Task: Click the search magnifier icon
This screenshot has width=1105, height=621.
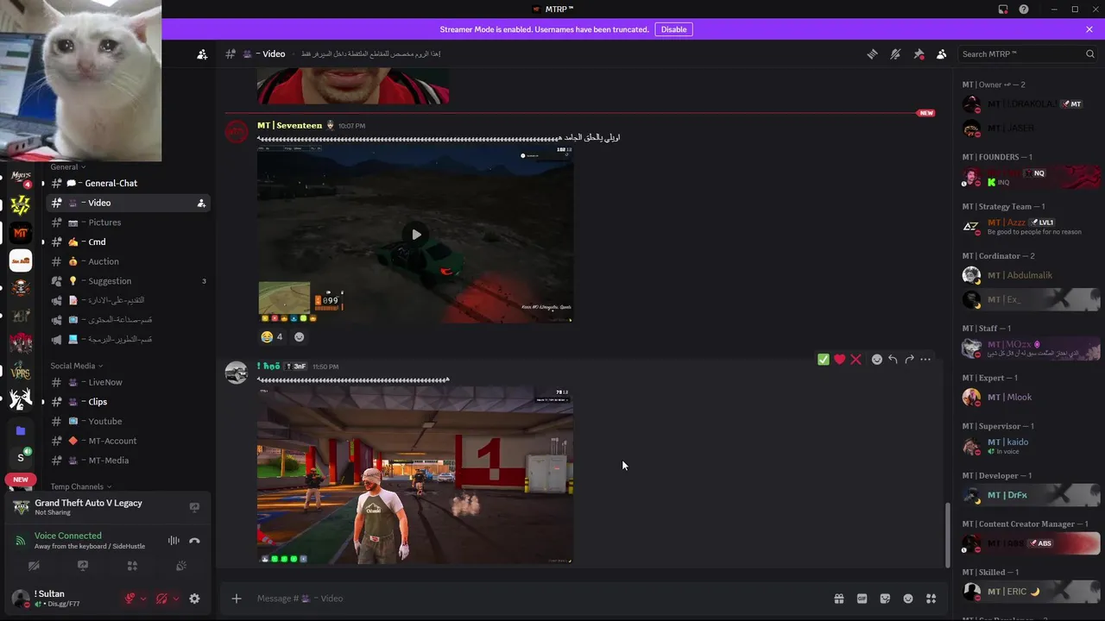Action: click(1090, 53)
